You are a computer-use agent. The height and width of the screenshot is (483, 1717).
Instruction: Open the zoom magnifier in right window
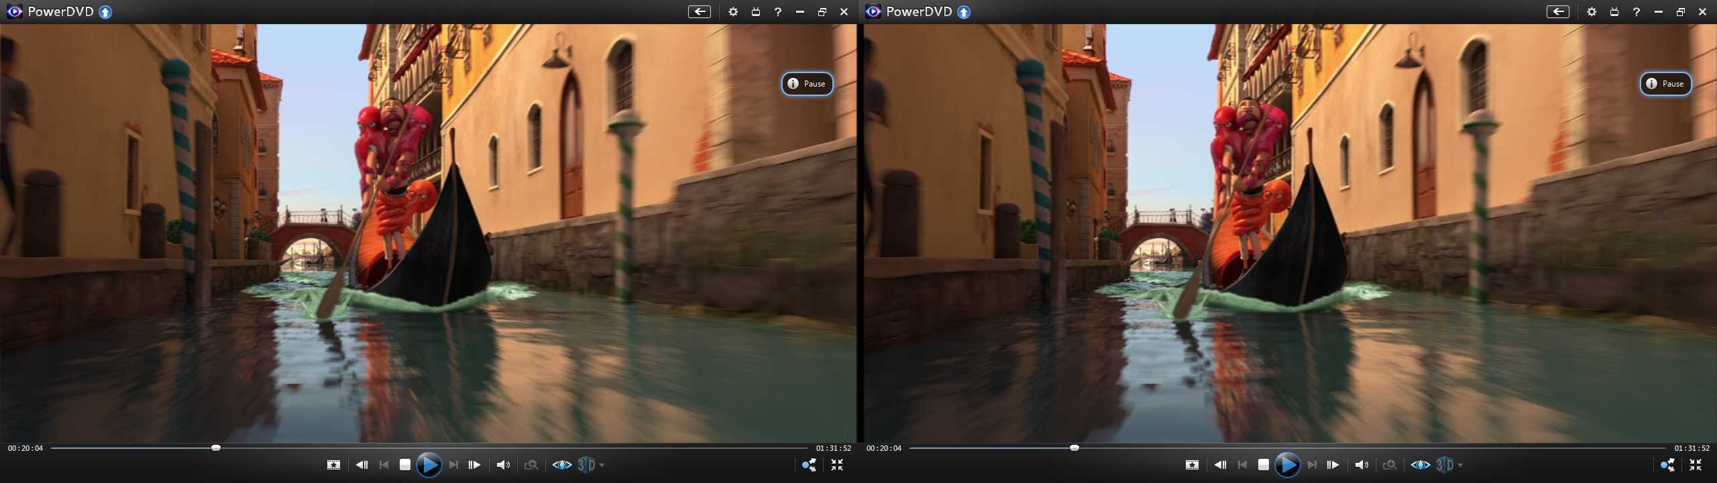click(1390, 465)
